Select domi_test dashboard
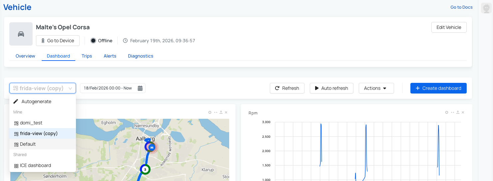The image size is (493, 181). point(43,123)
